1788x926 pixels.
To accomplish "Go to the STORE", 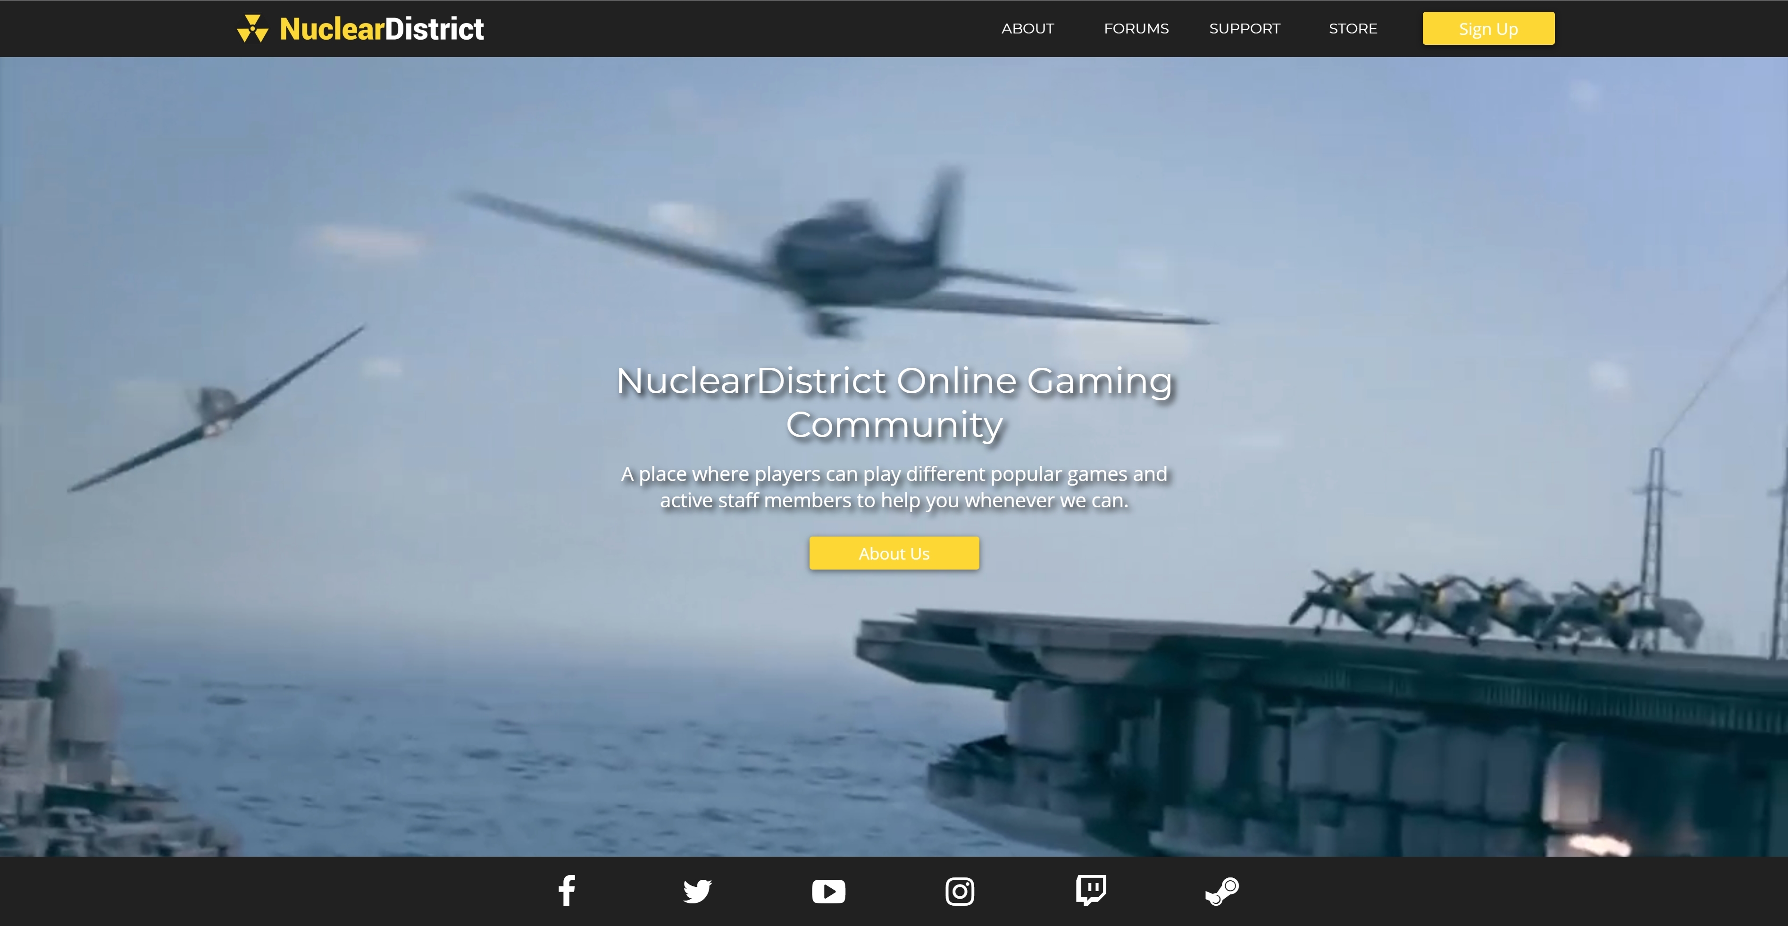I will click(x=1353, y=28).
